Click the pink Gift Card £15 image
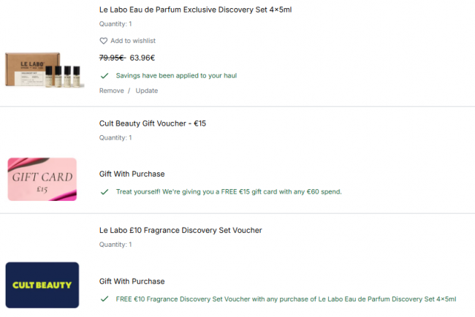The height and width of the screenshot is (317, 475). 42,179
